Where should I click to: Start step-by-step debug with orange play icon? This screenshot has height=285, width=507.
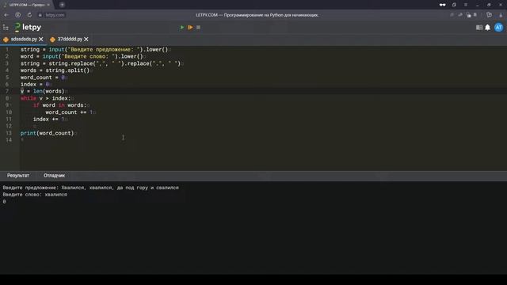coord(190,28)
